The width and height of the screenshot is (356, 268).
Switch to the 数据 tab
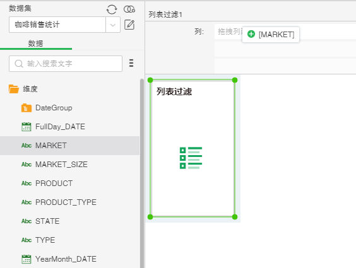pyautogui.click(x=35, y=44)
